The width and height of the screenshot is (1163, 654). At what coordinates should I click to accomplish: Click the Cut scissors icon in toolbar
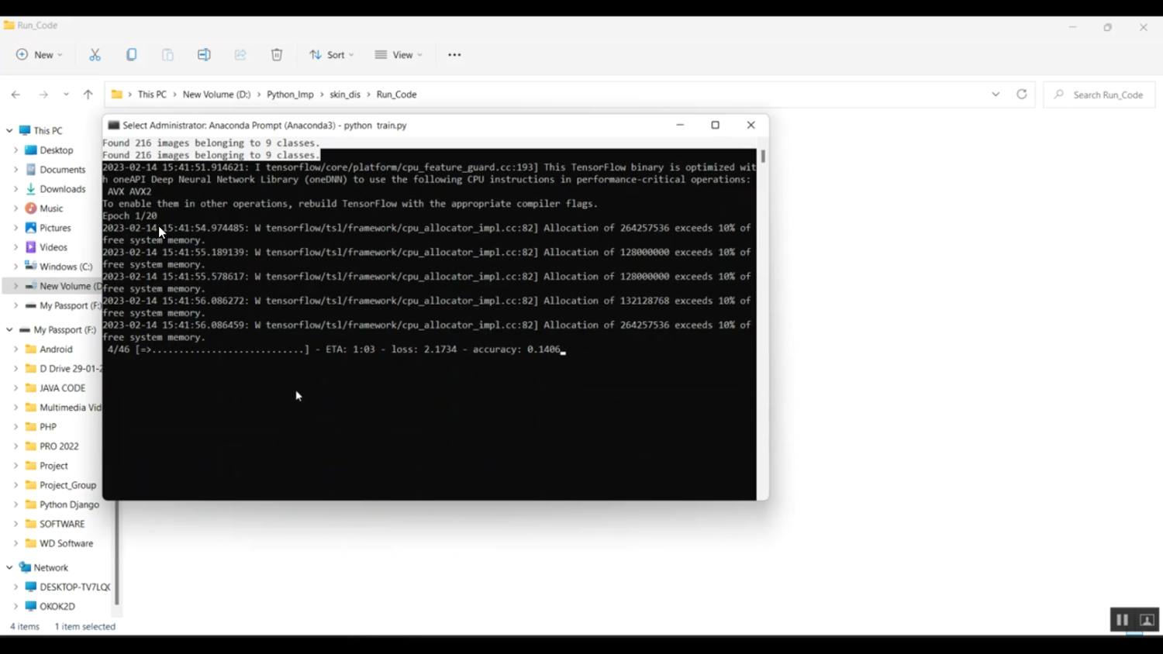pos(95,55)
